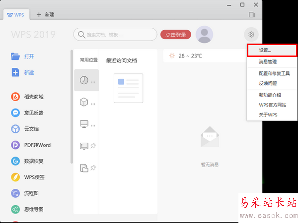Open 意见反馈 chat bubble icon
The width and height of the screenshot is (298, 223).
coord(15,113)
